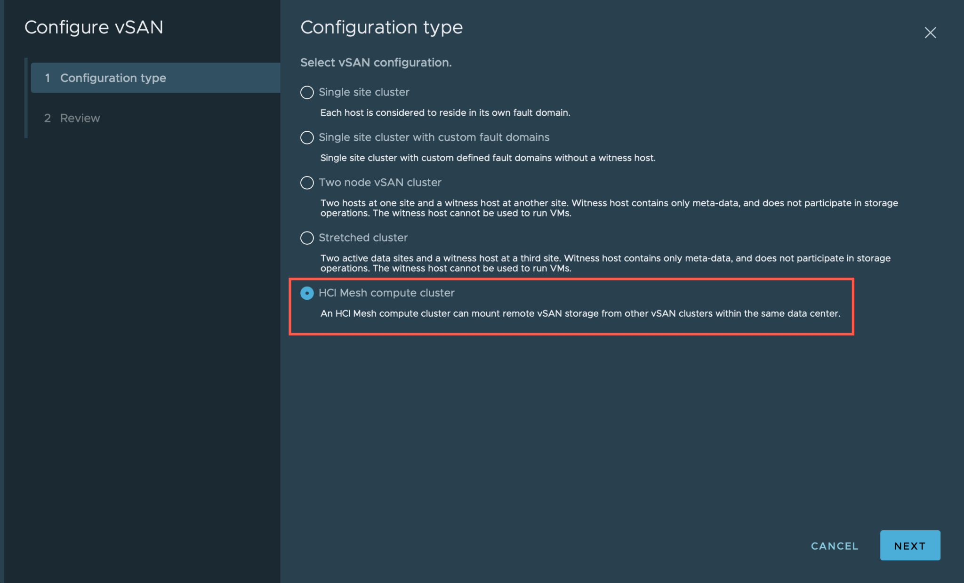Click the HCI Mesh remote storage description

tap(580, 313)
